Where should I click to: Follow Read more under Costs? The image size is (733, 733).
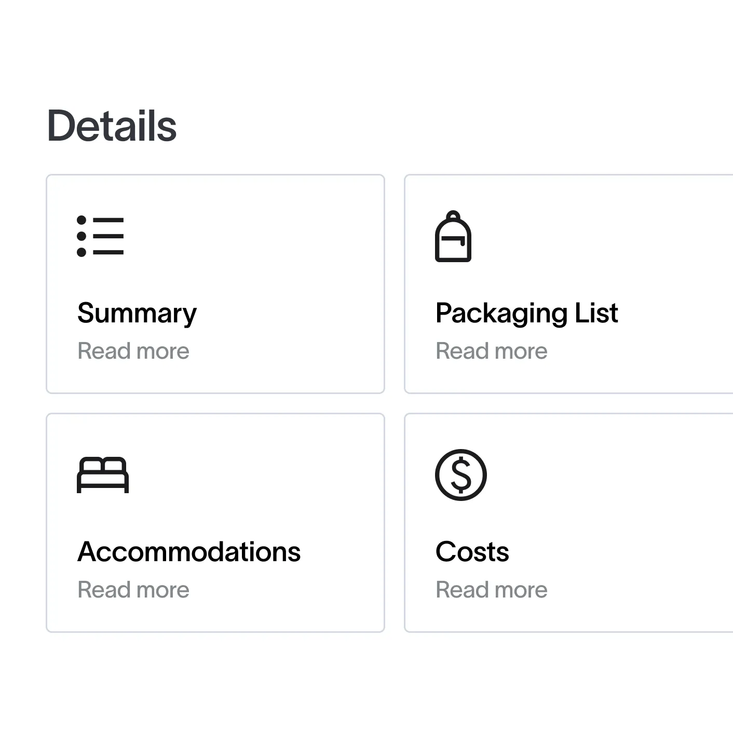(491, 590)
